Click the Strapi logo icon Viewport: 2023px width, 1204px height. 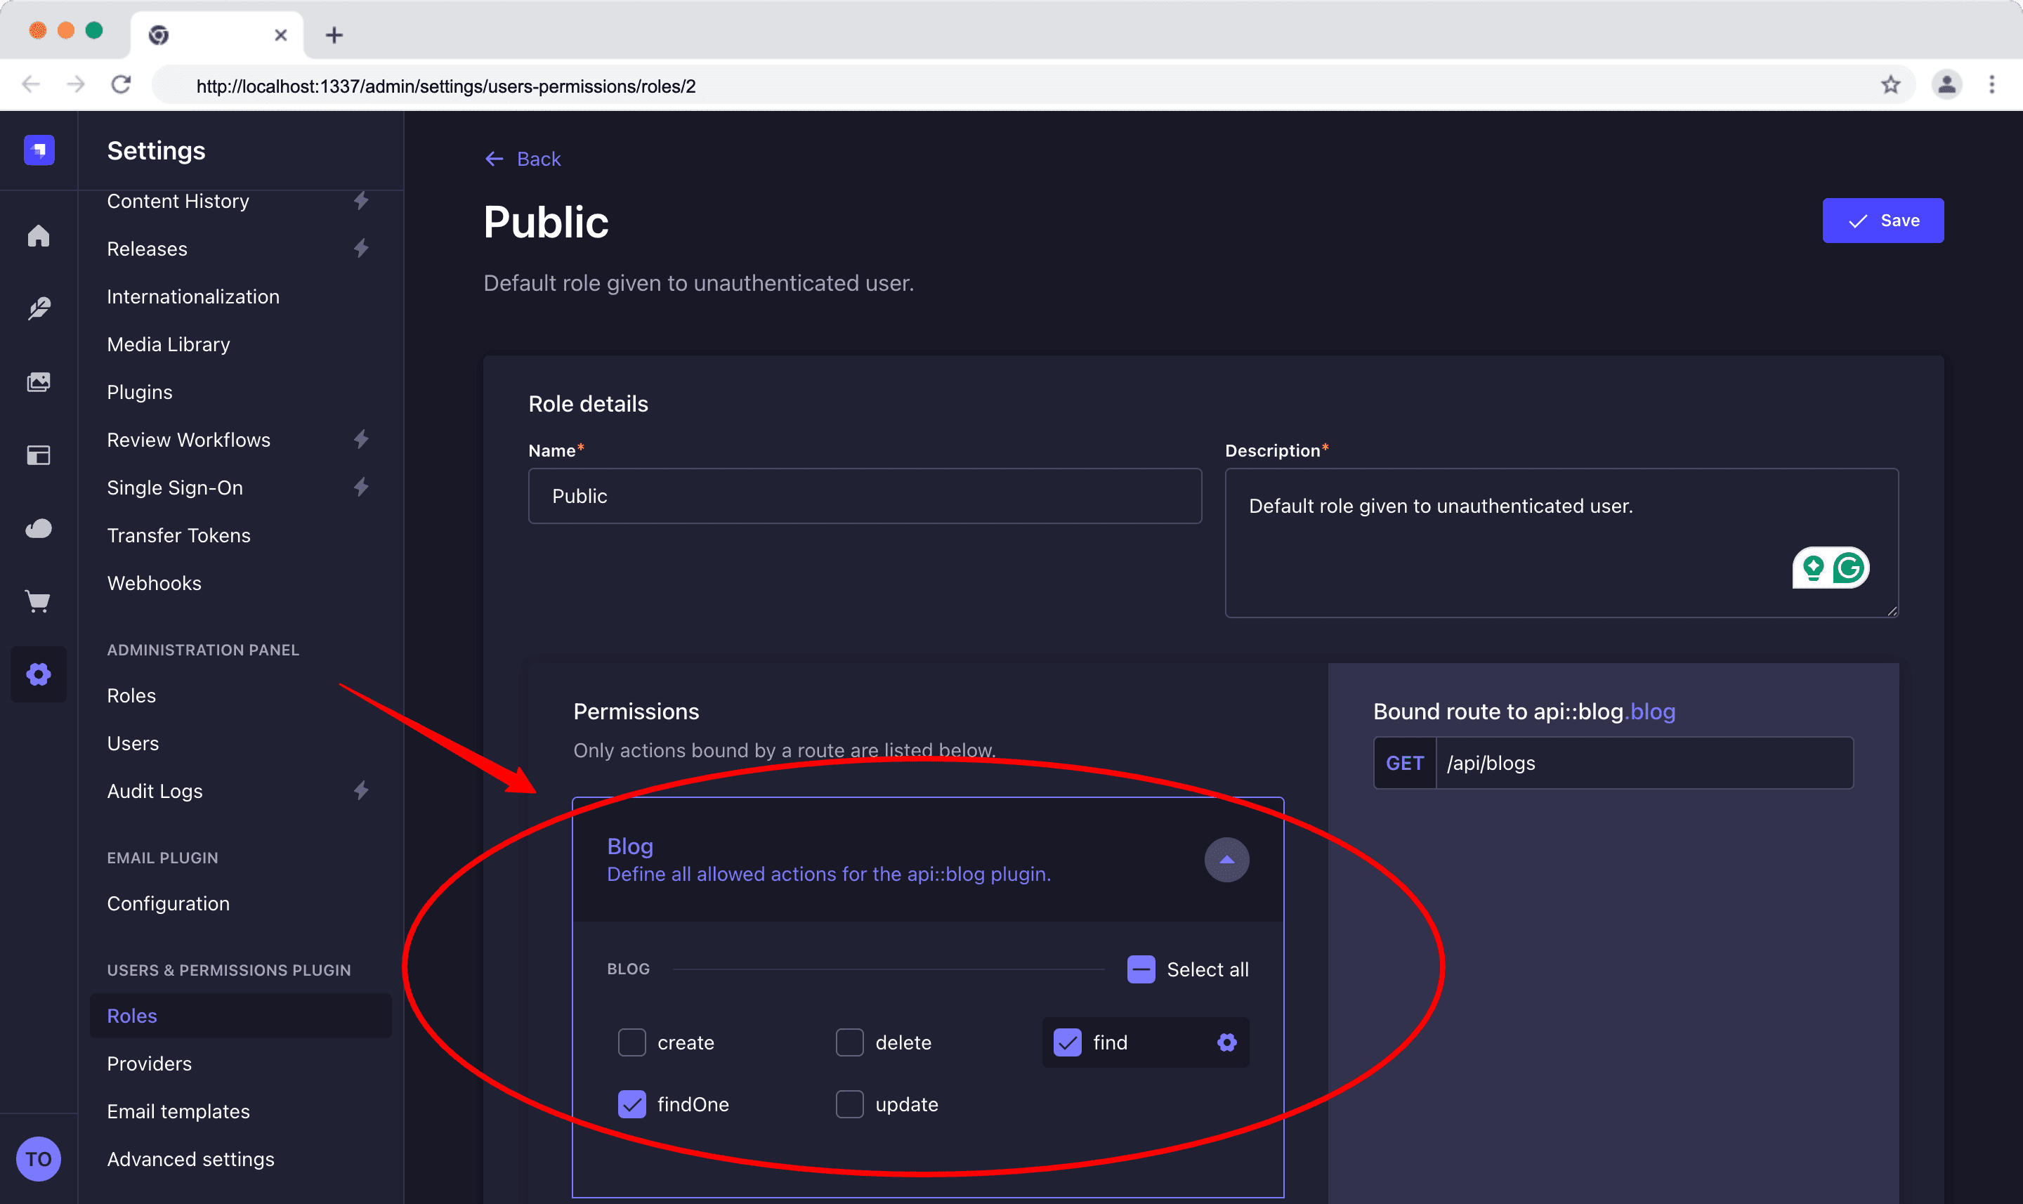[39, 150]
